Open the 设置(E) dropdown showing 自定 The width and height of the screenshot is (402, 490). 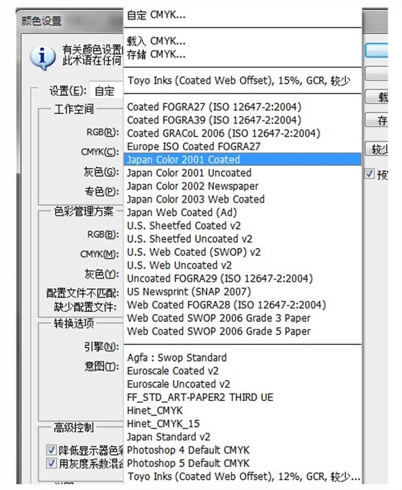(x=106, y=91)
